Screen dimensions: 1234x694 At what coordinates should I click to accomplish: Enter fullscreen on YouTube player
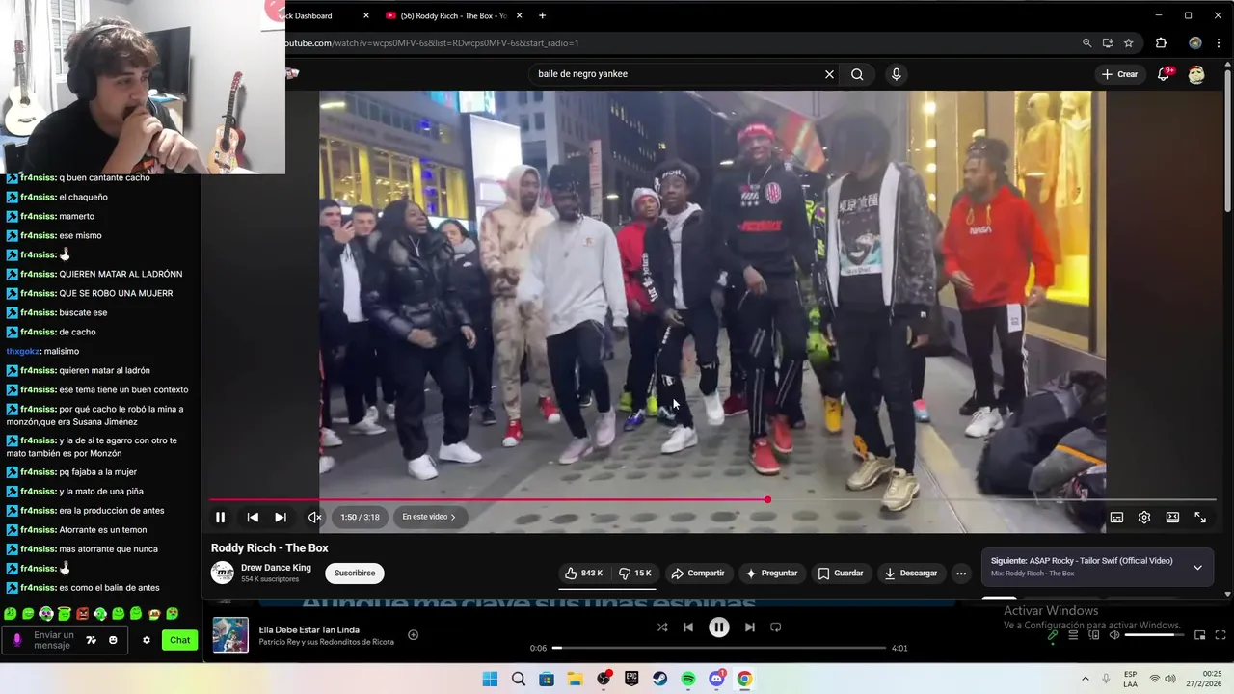point(1200,518)
